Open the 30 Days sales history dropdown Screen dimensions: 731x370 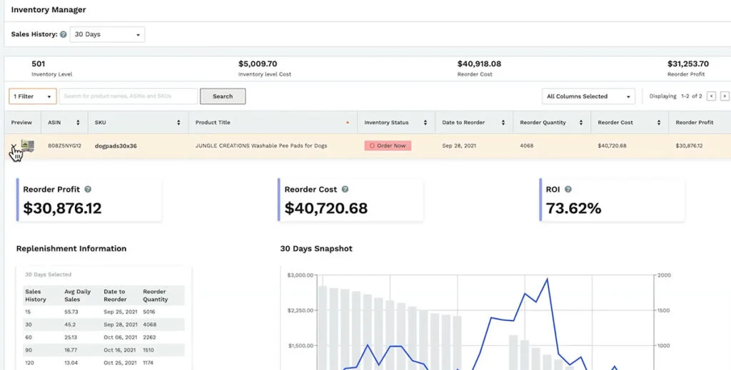[107, 34]
